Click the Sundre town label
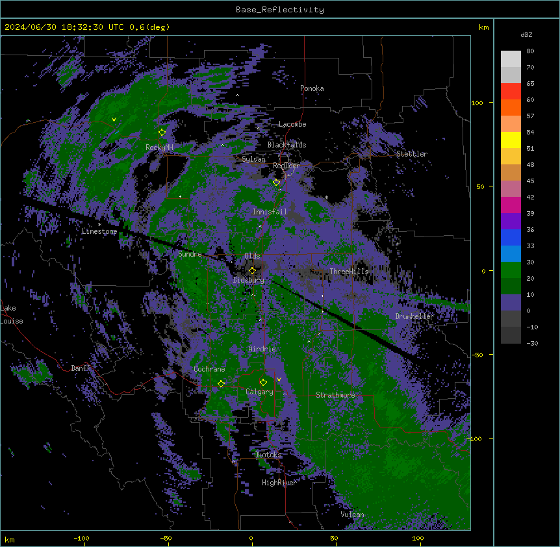This screenshot has width=560, height=547. tap(190, 254)
